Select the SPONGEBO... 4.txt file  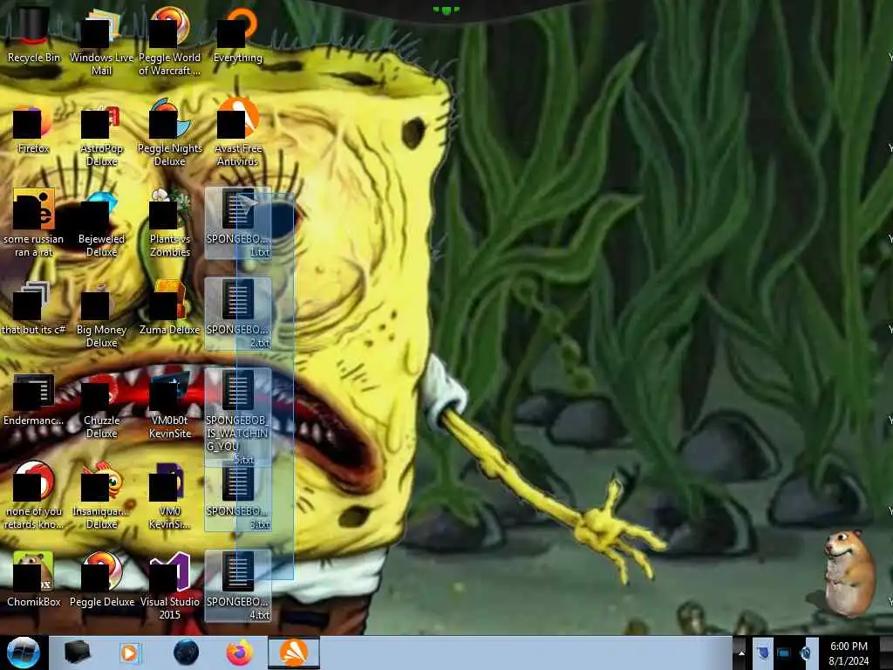237,585
